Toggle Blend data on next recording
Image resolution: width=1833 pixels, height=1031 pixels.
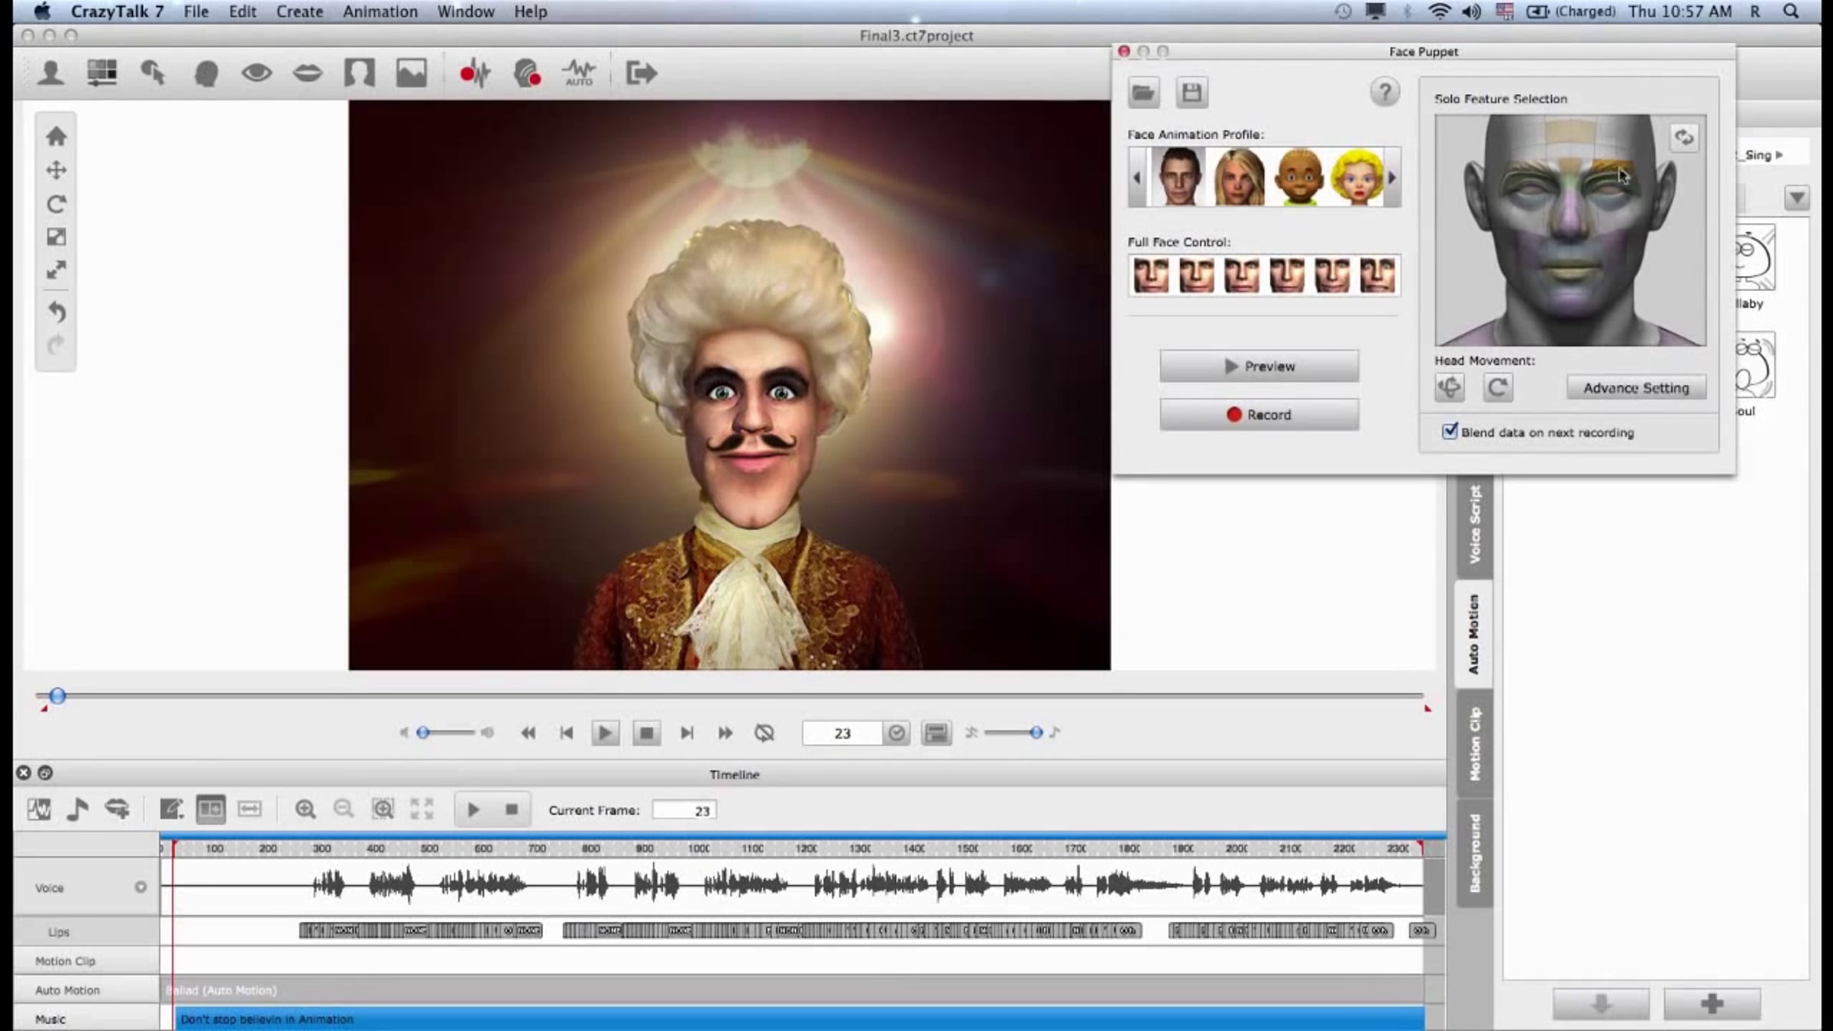click(x=1450, y=431)
